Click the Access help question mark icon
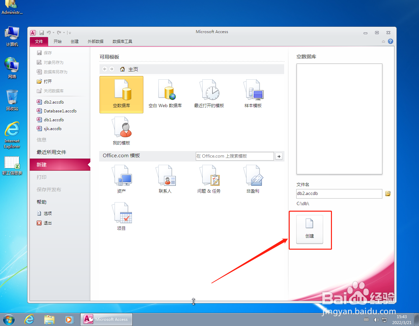 (391, 41)
